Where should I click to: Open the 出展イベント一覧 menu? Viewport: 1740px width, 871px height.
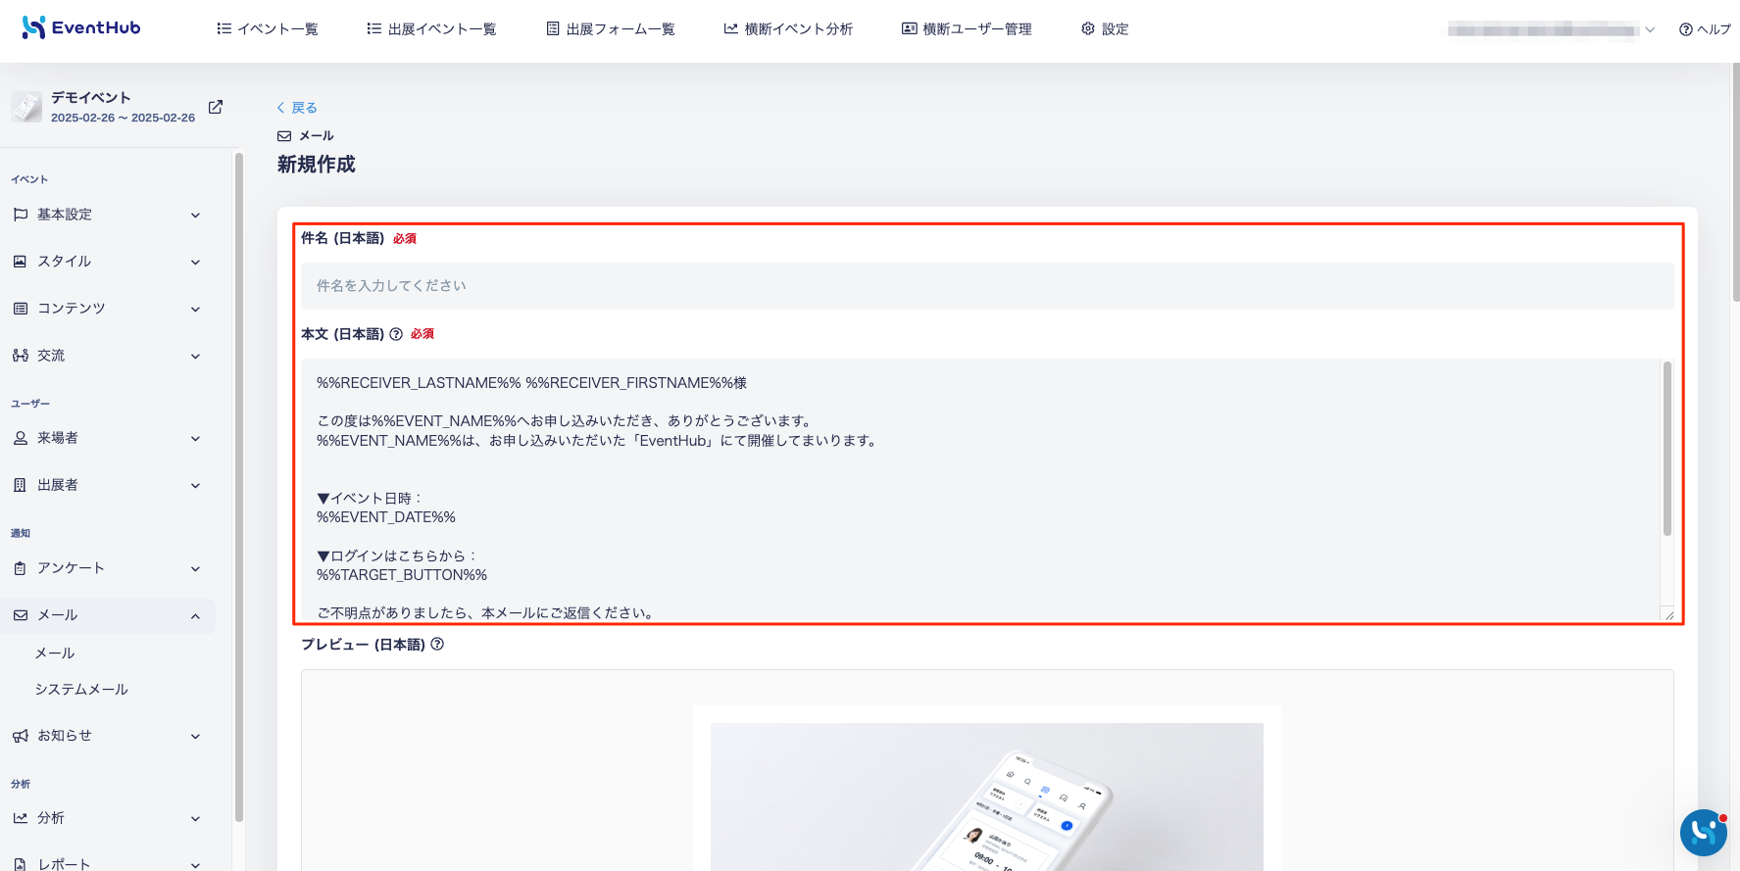click(x=431, y=29)
